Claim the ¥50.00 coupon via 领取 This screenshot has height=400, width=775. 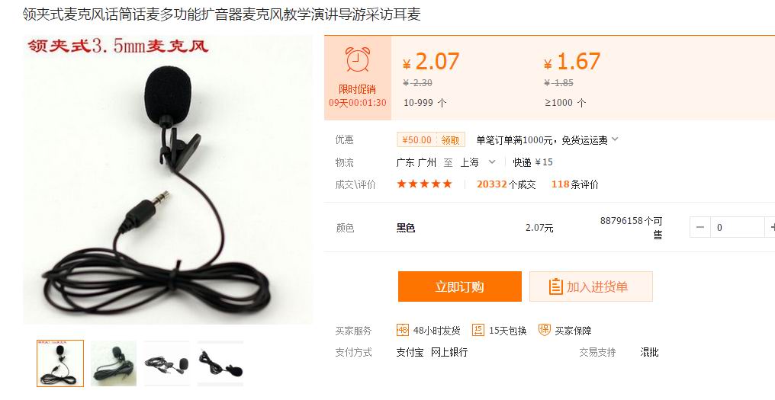click(450, 139)
